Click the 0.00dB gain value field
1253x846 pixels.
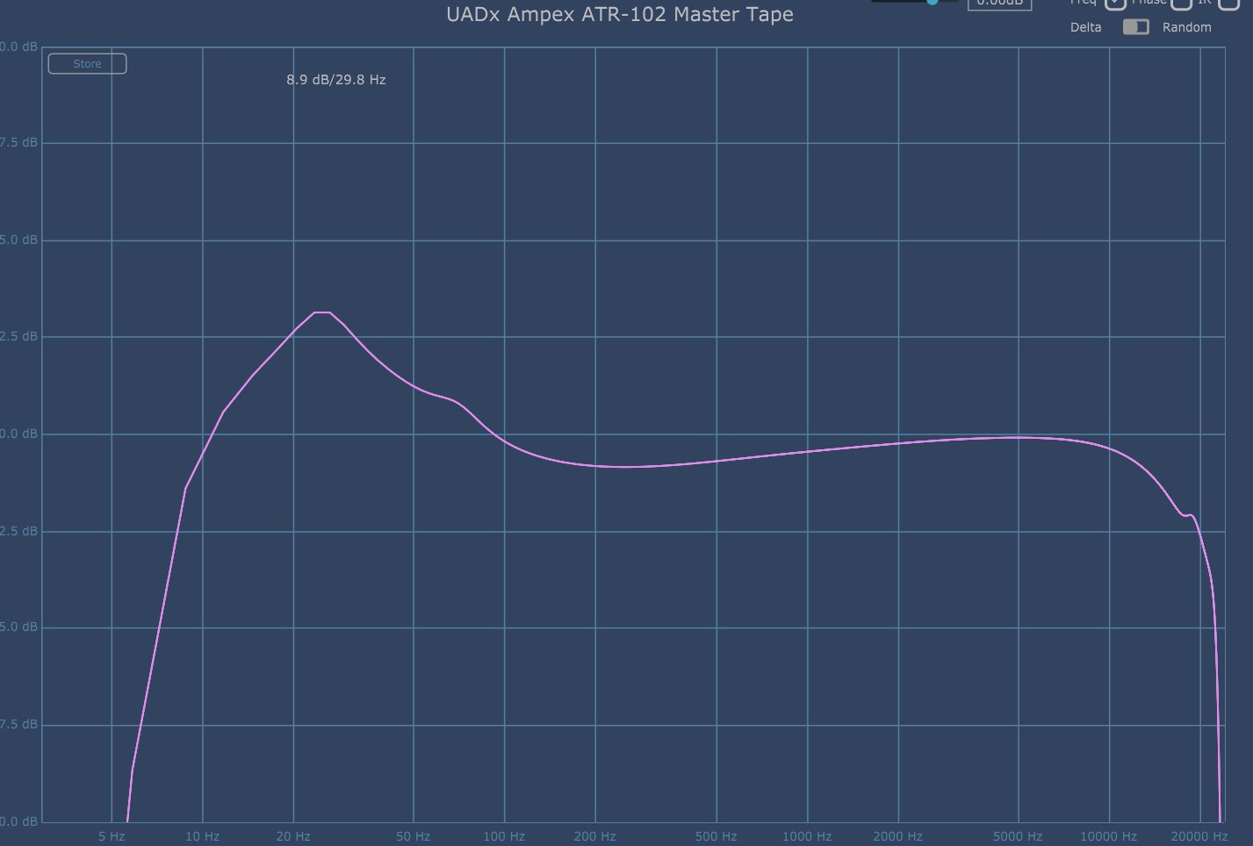[999, 3]
